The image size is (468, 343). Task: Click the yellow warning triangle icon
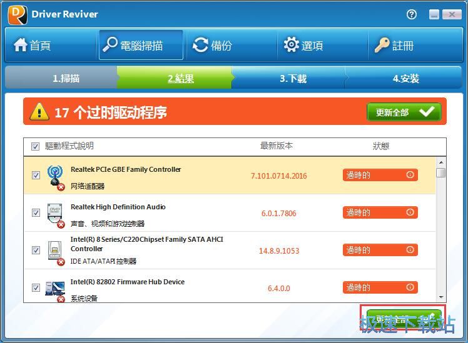pos(39,111)
